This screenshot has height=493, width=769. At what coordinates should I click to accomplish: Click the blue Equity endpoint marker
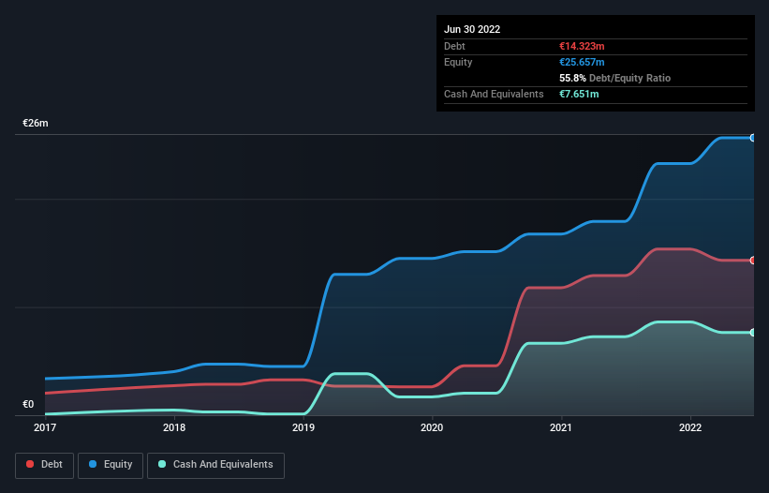tap(753, 138)
